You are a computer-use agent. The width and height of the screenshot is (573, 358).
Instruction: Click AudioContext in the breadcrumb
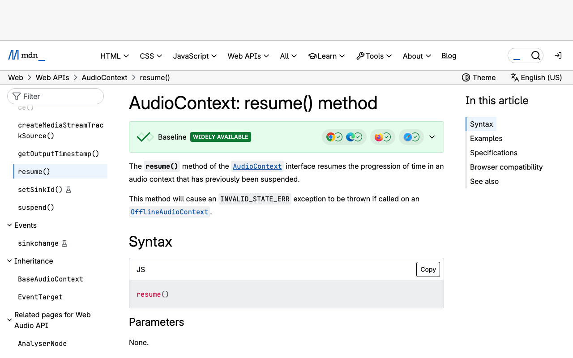click(x=104, y=77)
